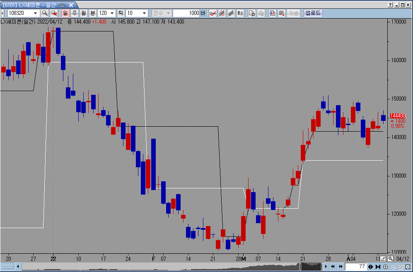Click the red line chart indicator icon
The width and height of the screenshot is (413, 272).
tap(213, 13)
